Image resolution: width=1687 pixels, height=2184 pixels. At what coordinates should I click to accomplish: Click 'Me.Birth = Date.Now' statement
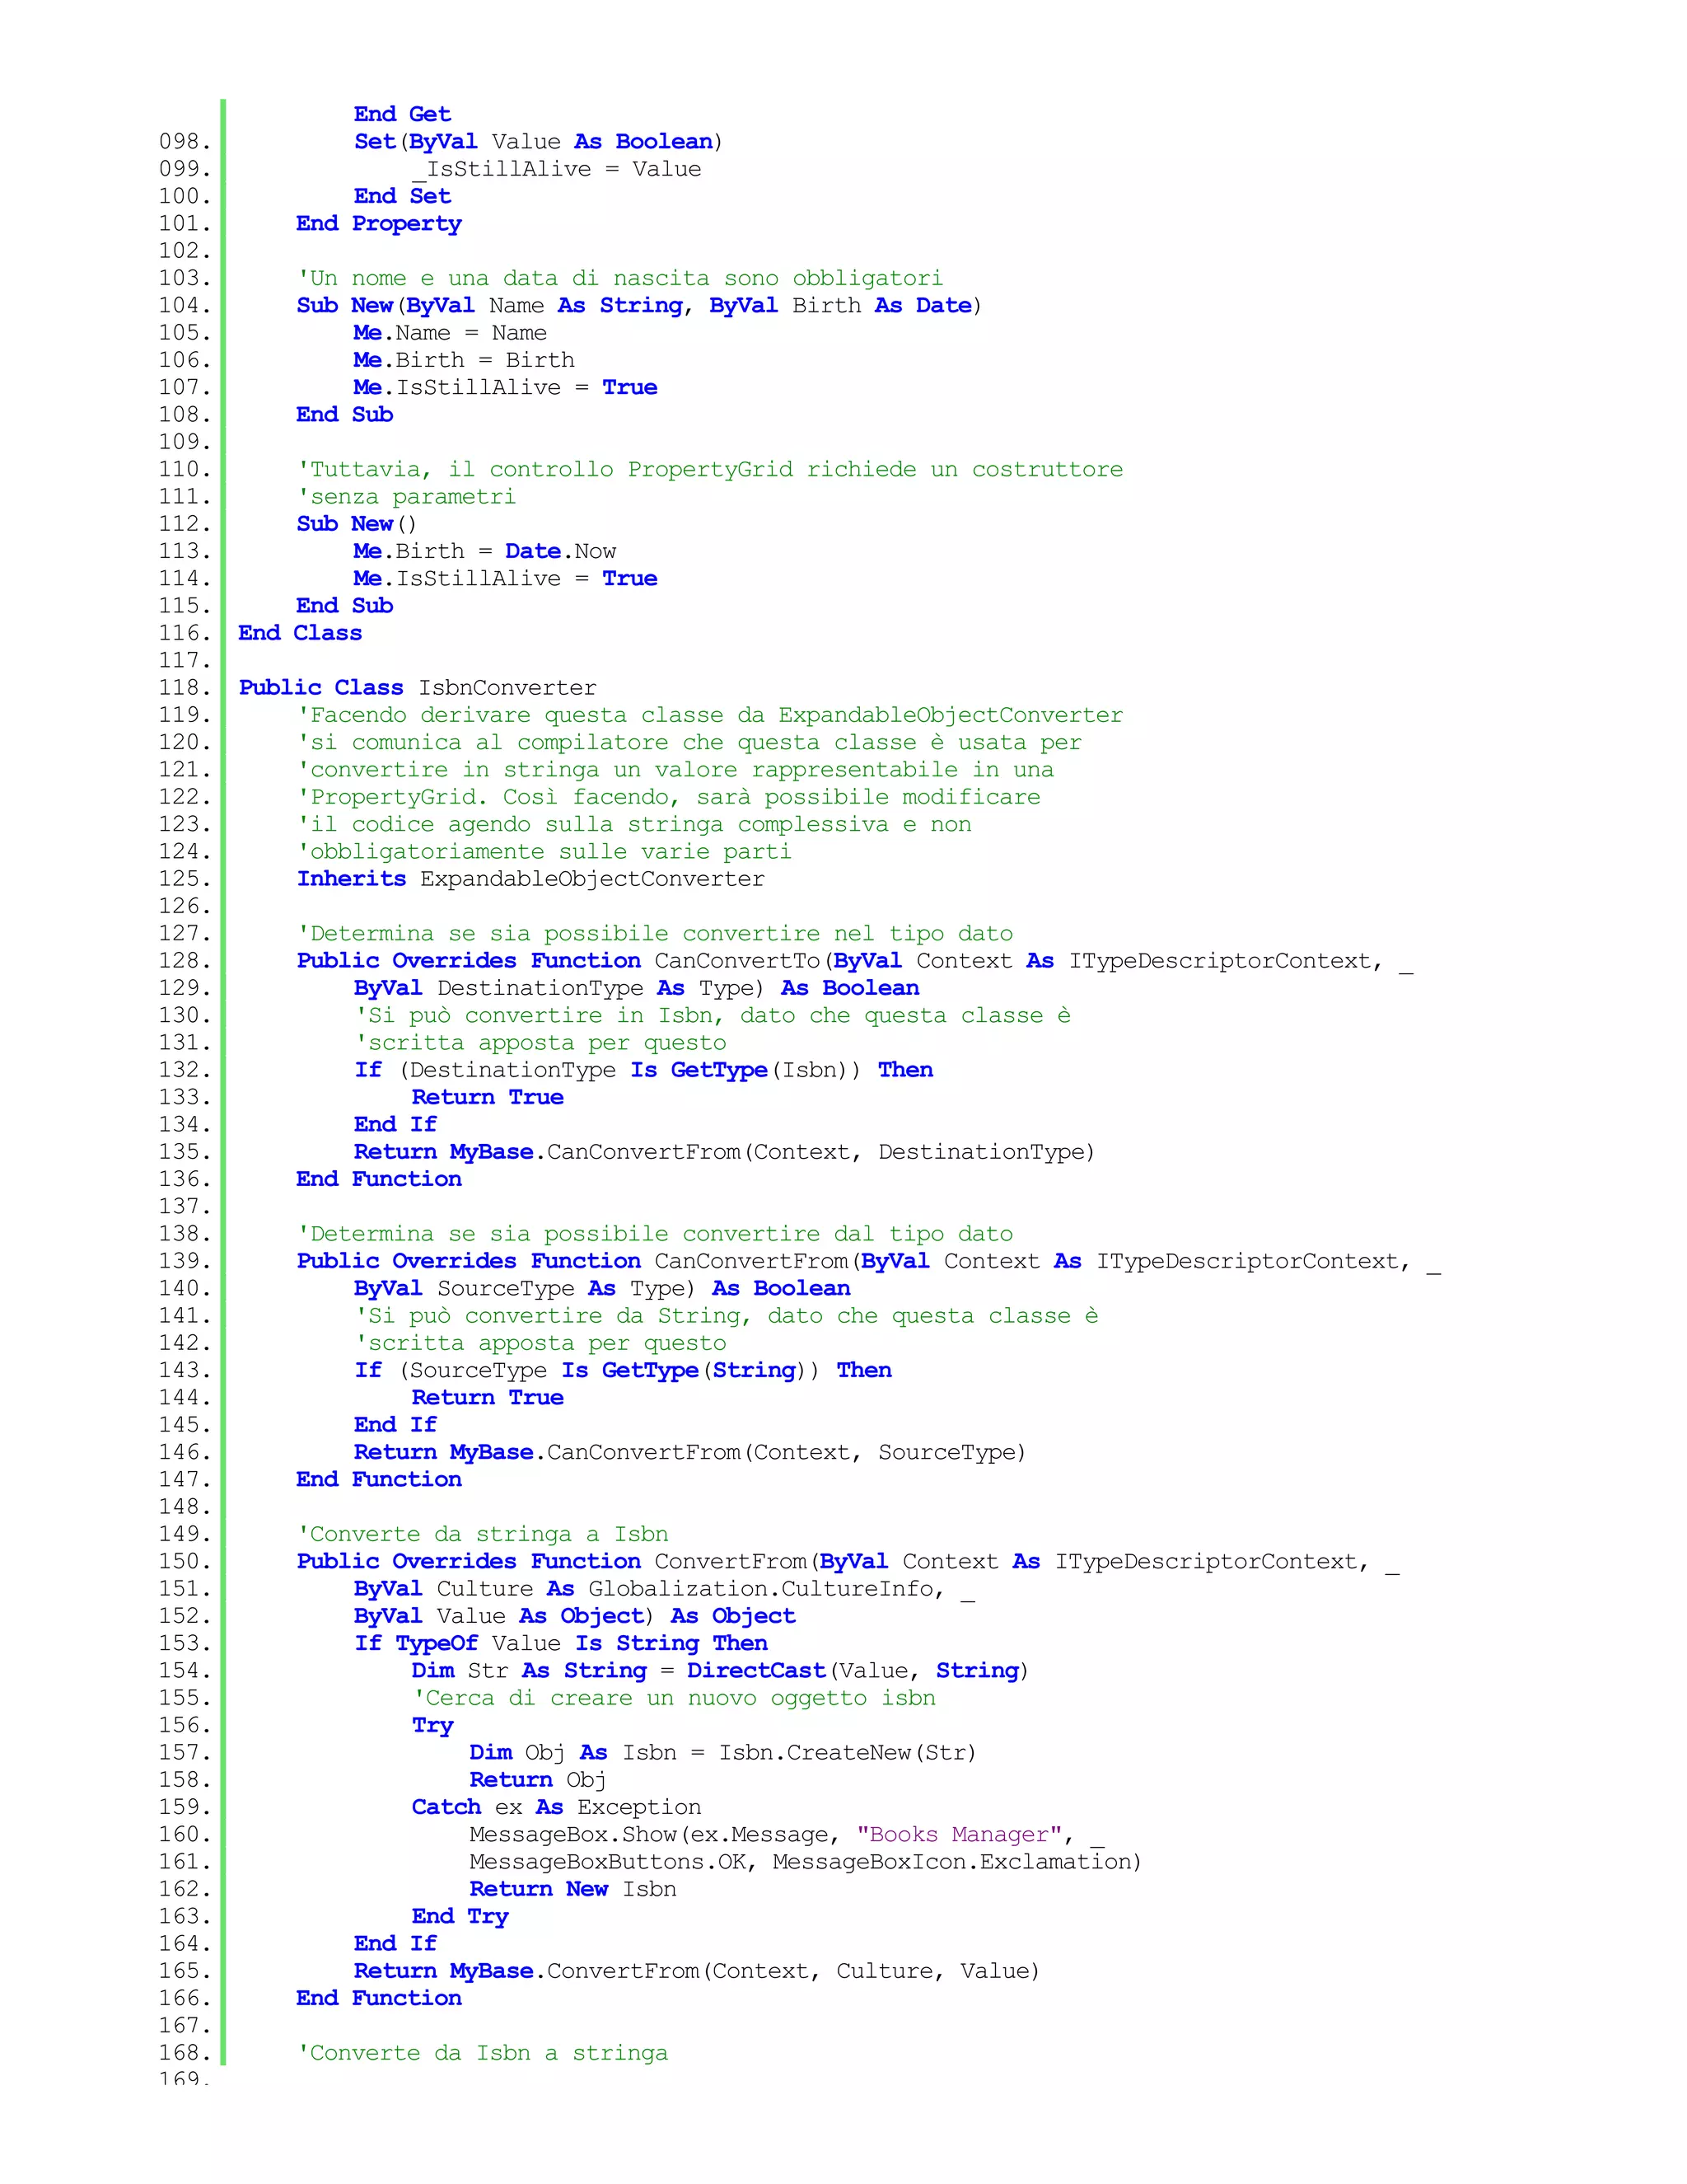[x=484, y=551]
